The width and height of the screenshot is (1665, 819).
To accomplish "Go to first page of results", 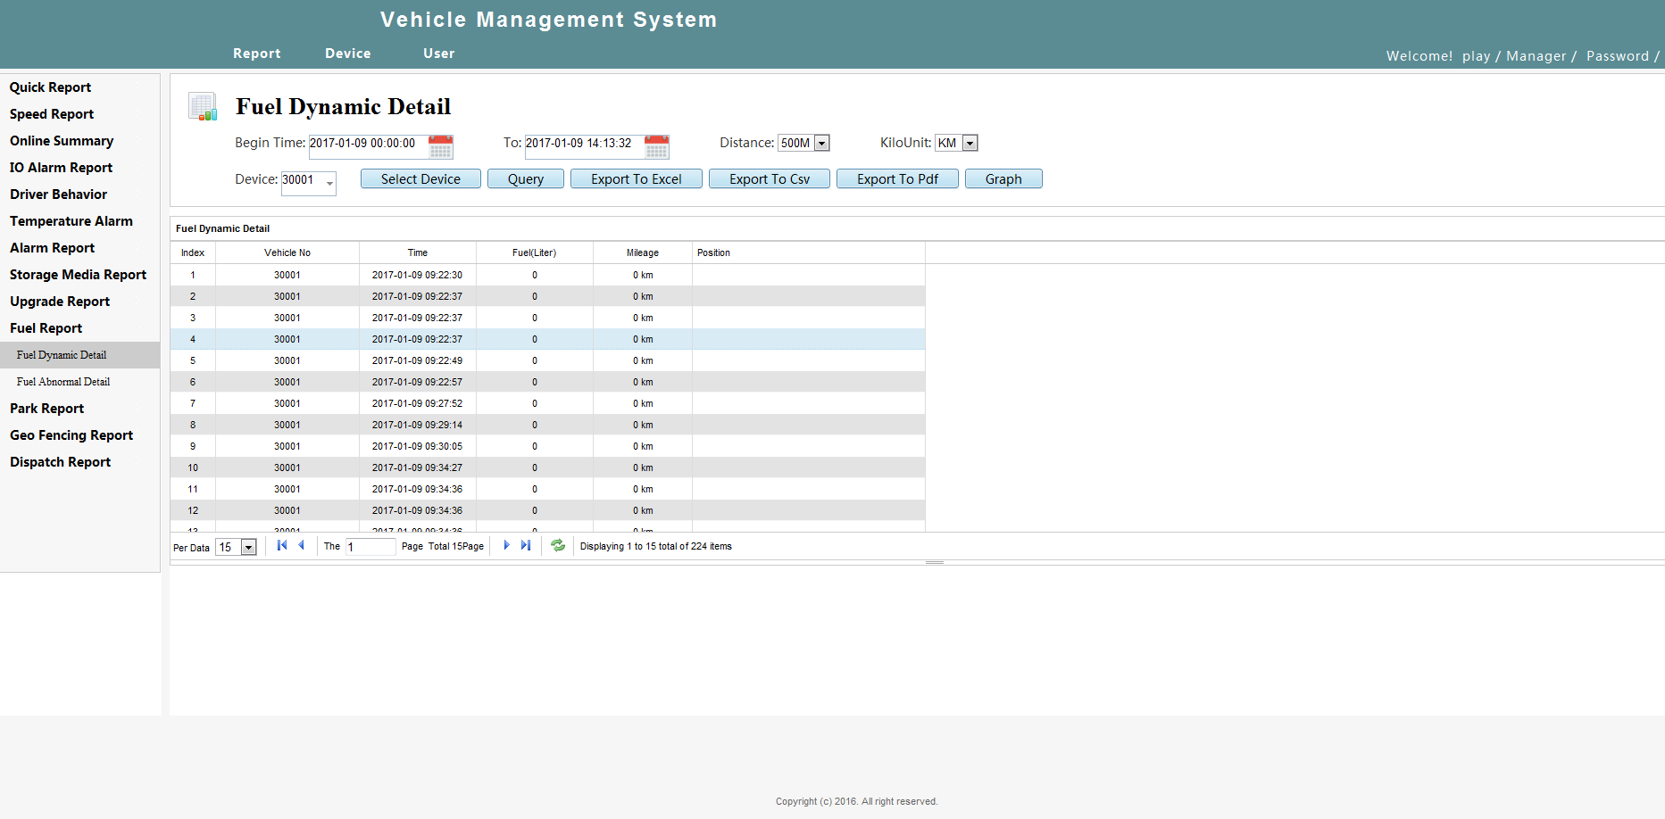I will click(282, 545).
